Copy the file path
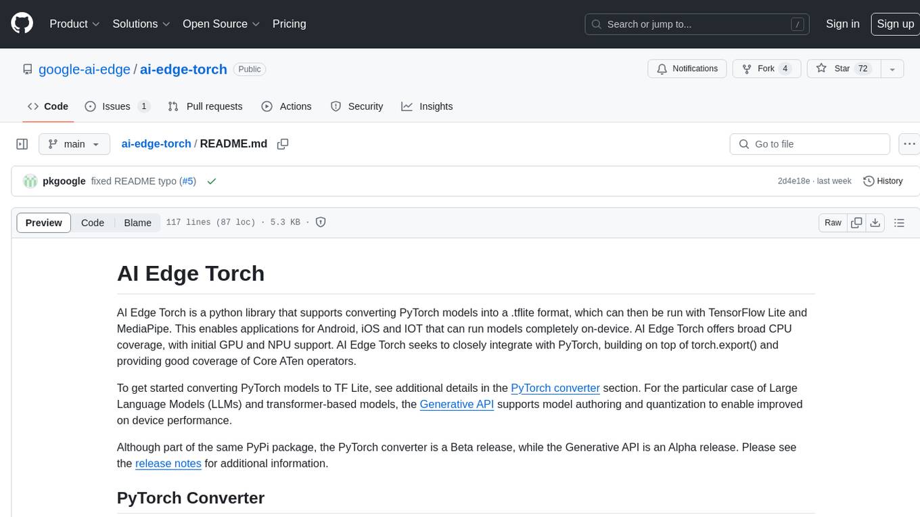This screenshot has width=920, height=517. pyautogui.click(x=283, y=144)
